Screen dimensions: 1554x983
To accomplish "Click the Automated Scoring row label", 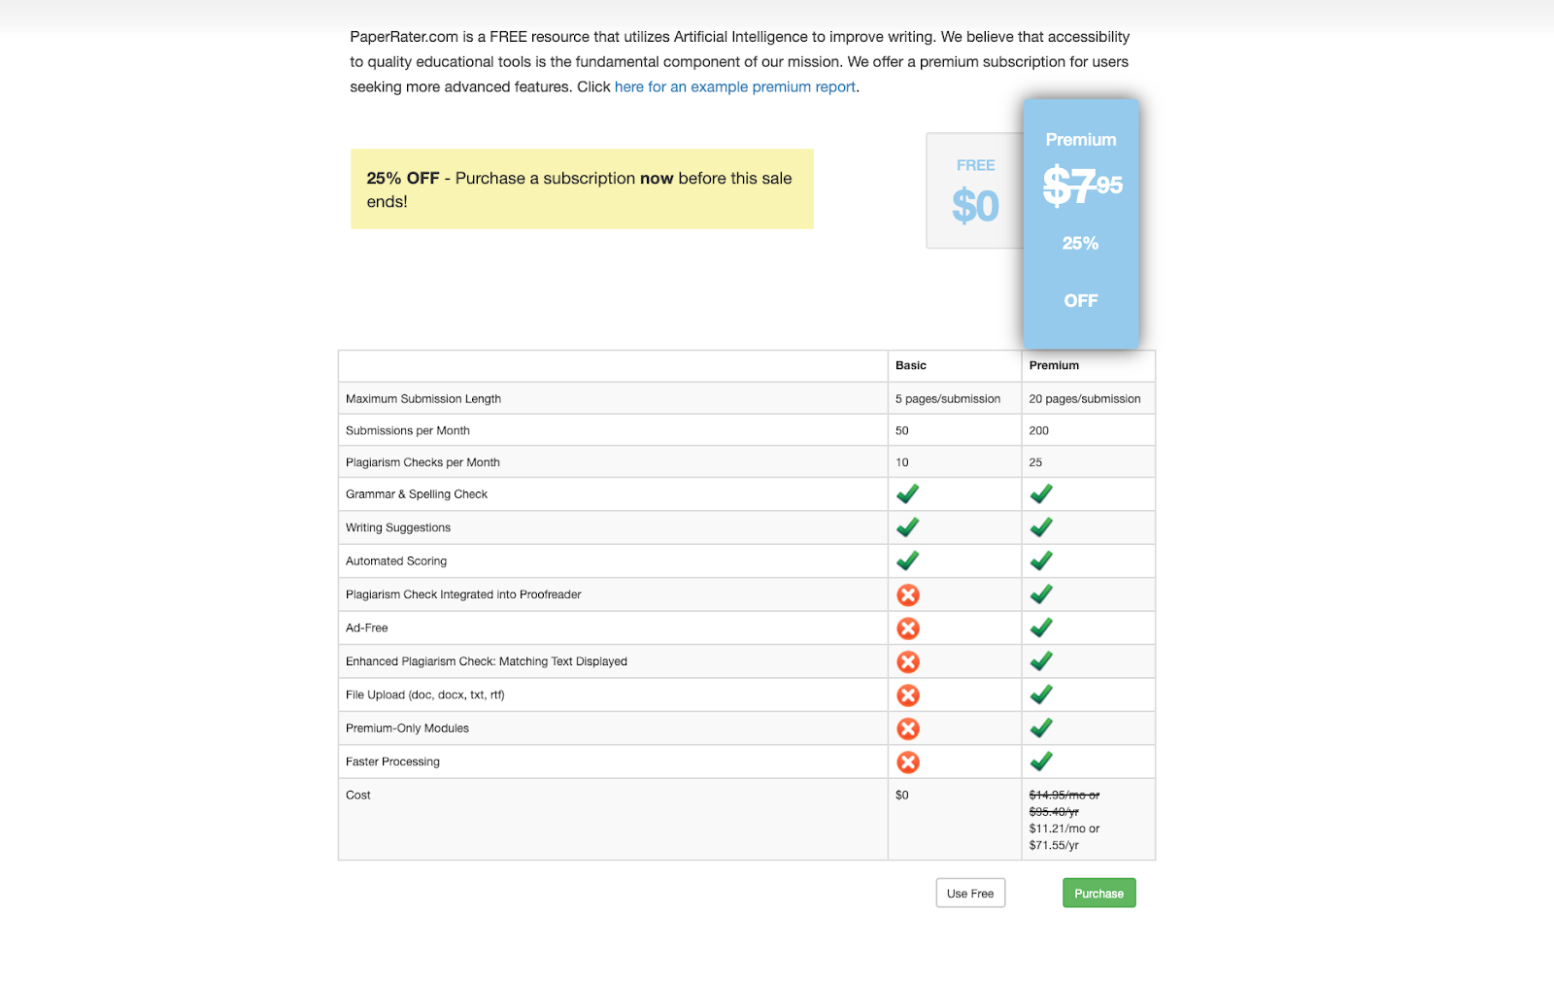I will (396, 560).
